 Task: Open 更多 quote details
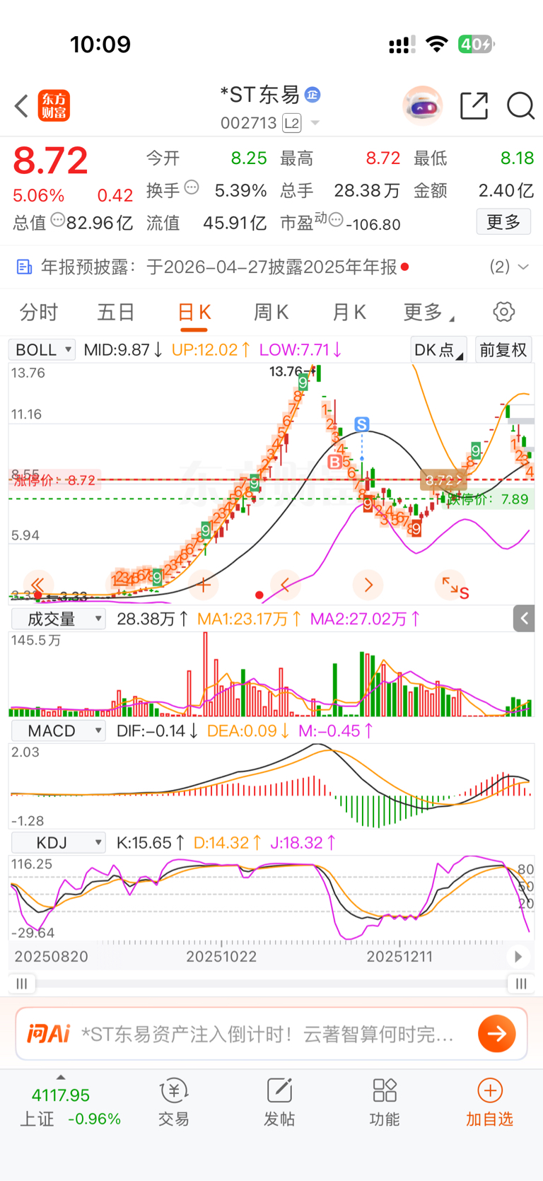(503, 222)
